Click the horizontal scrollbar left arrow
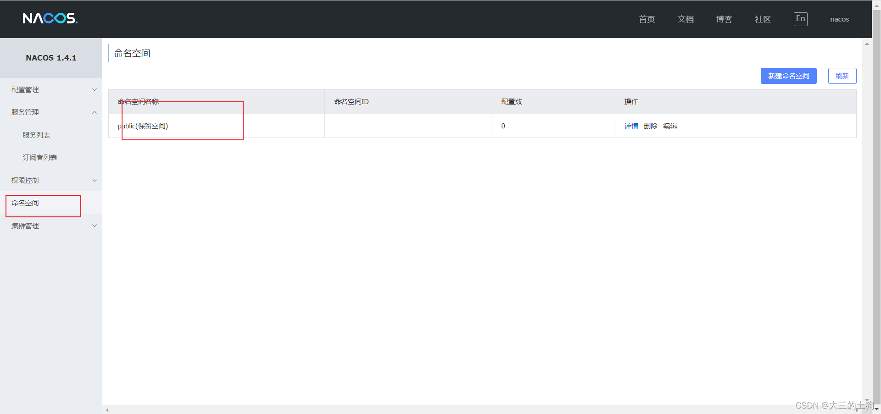 click(x=107, y=410)
